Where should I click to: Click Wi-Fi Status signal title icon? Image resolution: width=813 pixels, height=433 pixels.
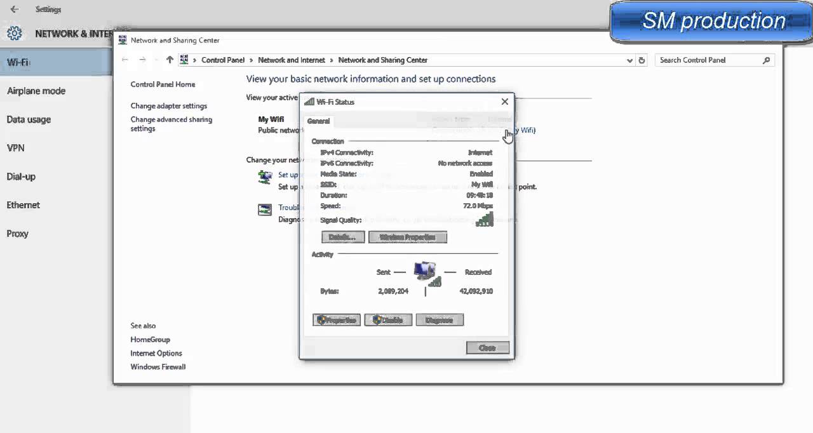point(309,102)
